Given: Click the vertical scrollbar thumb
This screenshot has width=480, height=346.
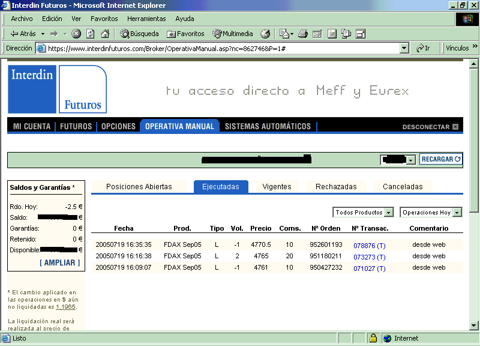Looking at the screenshot, I should 474,140.
